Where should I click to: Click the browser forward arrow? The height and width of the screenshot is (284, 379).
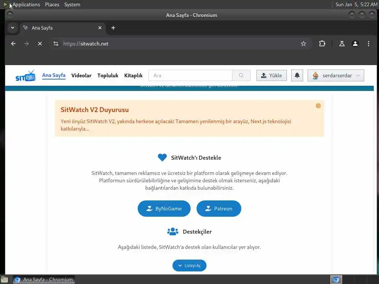(x=27, y=44)
